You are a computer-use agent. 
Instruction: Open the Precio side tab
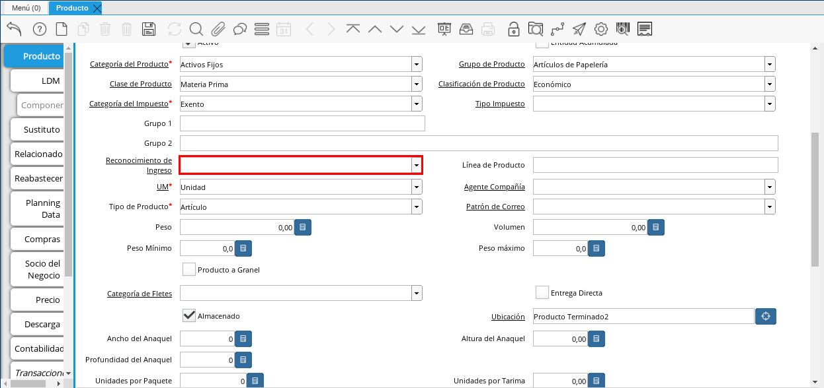coord(38,300)
